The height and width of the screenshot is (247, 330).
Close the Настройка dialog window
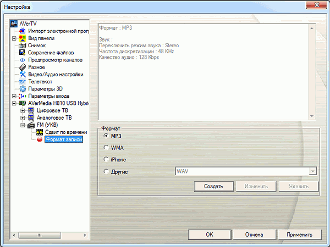click(316, 5)
